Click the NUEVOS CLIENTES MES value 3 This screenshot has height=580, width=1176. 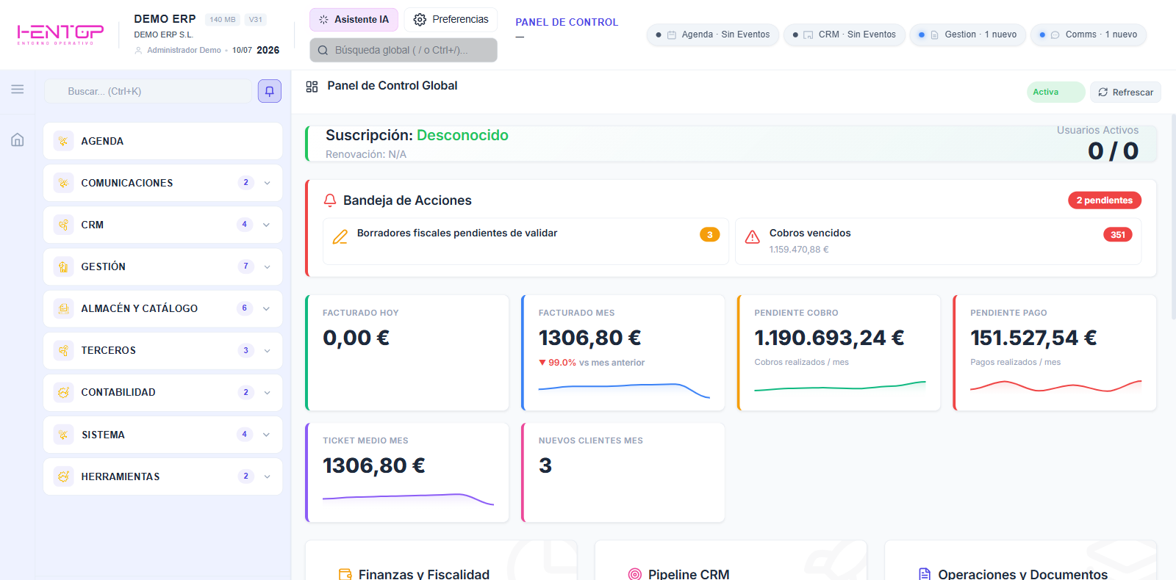pos(545,465)
